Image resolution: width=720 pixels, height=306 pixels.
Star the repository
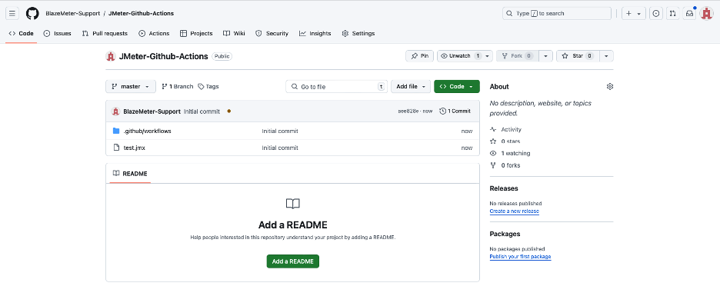pyautogui.click(x=578, y=56)
